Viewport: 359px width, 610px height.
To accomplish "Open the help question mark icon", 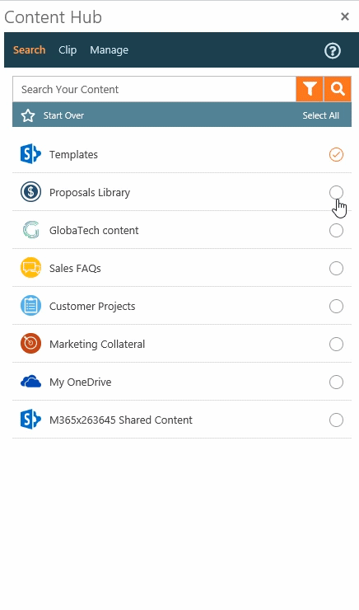I will click(x=333, y=50).
